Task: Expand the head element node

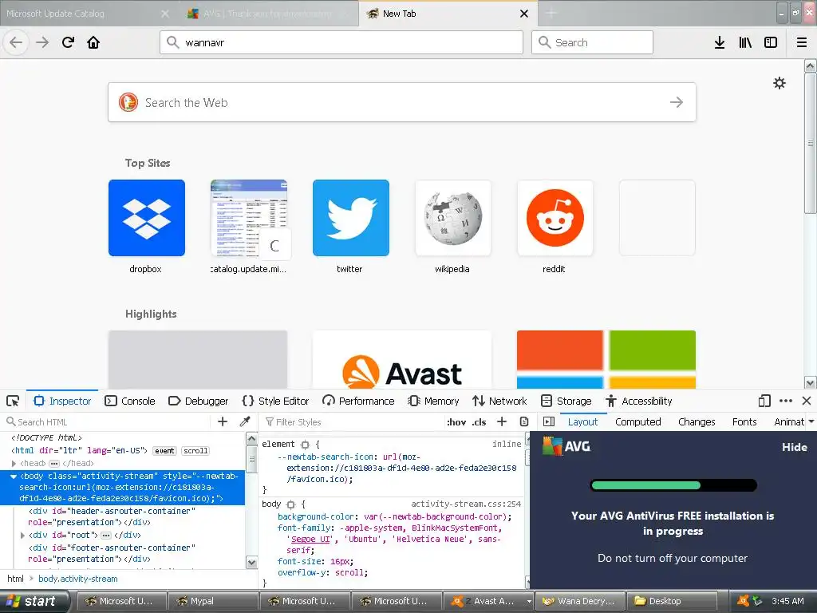Action: click(14, 464)
